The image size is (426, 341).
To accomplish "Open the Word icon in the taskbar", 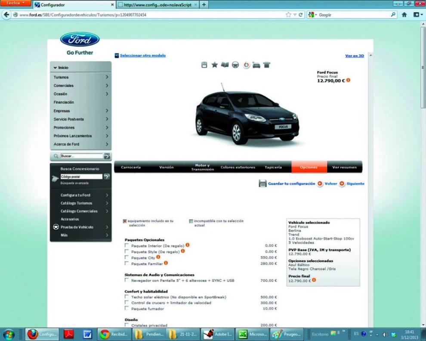I will coord(87,334).
